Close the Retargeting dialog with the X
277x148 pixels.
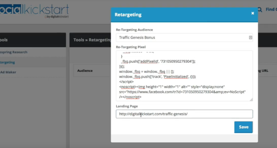click(253, 13)
